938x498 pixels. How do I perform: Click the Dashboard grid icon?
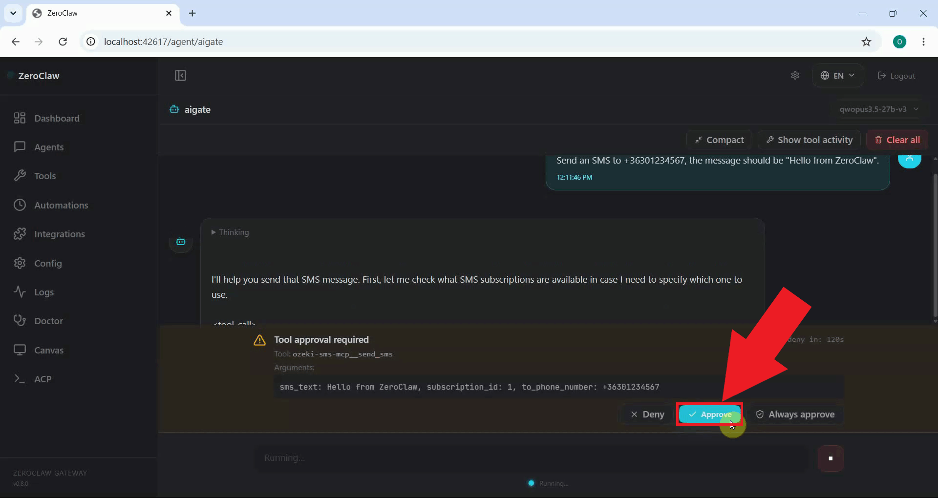click(x=20, y=118)
